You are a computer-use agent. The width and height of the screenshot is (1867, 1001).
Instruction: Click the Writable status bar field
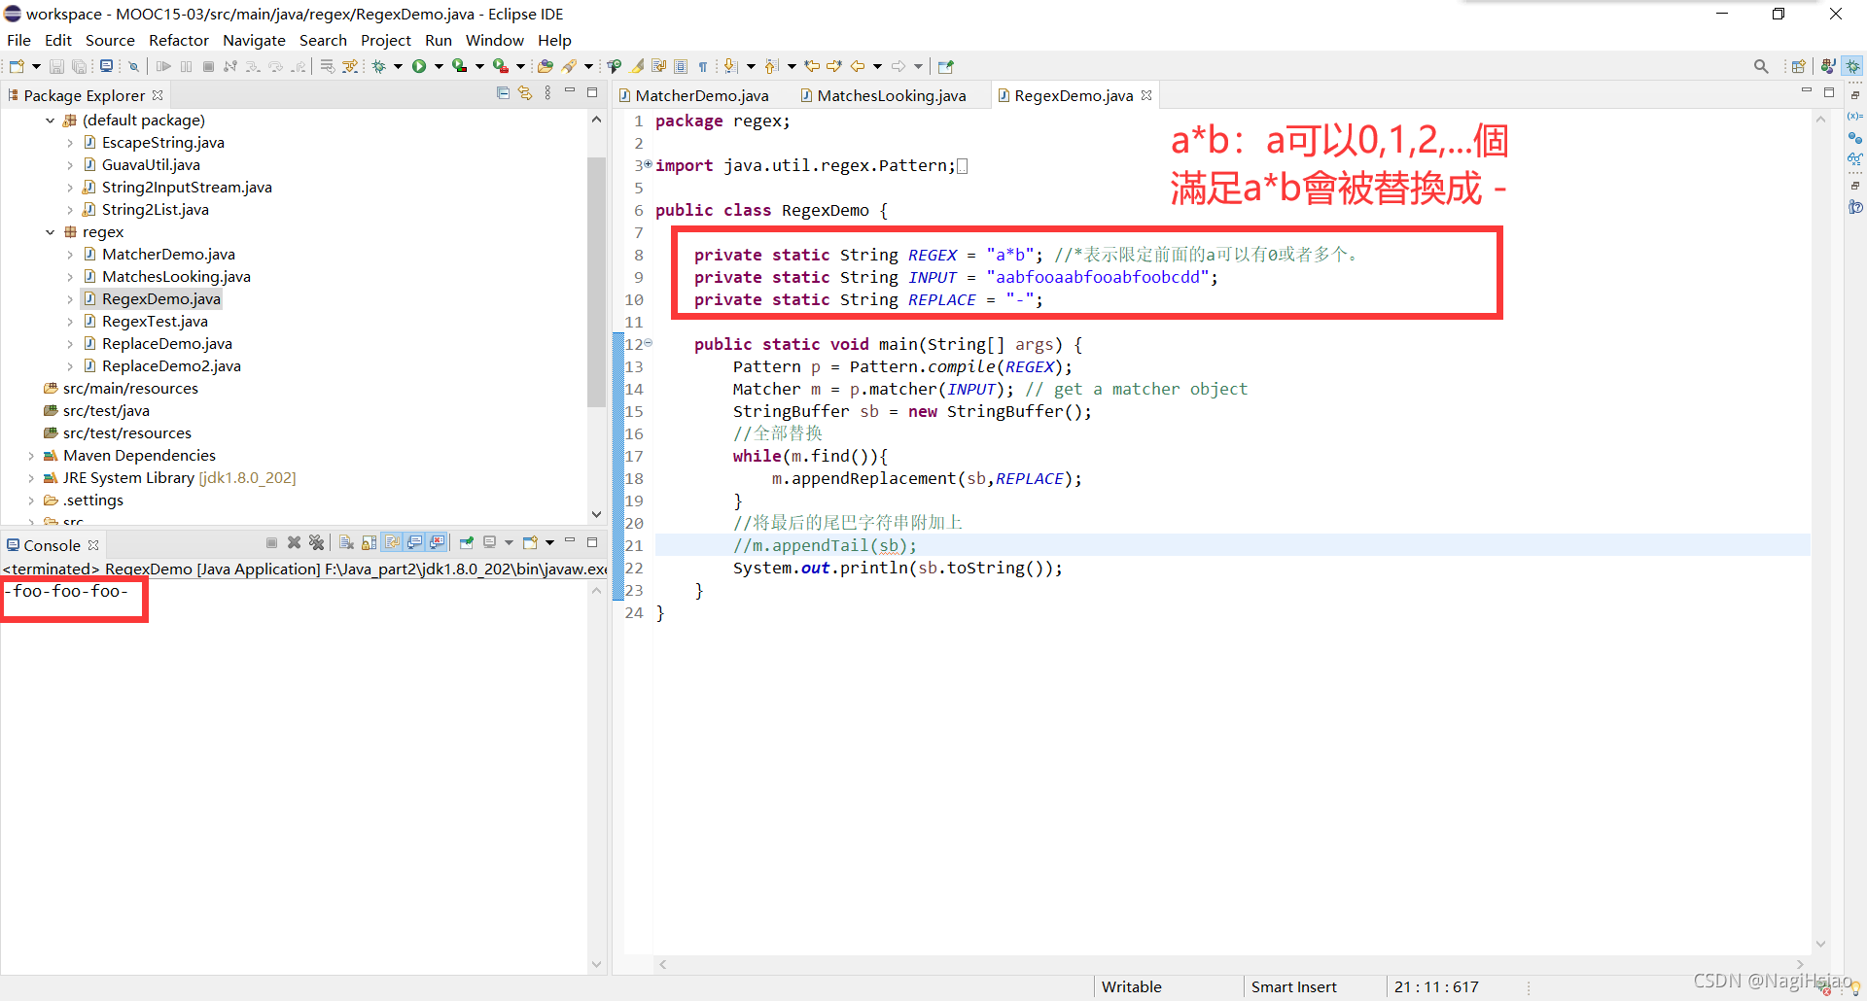[x=1131, y=986]
